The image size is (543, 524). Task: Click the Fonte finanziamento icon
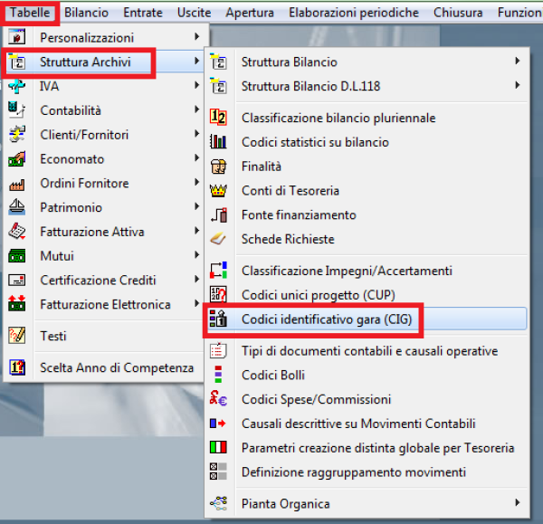(218, 214)
